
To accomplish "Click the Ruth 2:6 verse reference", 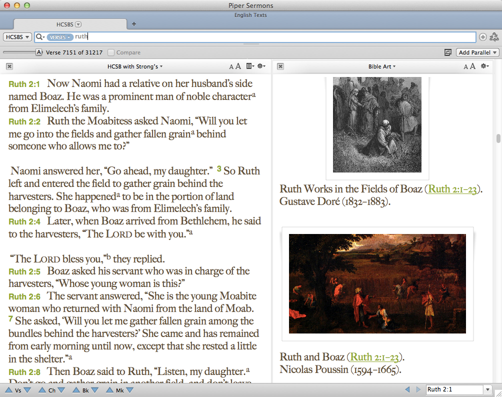I will (x=24, y=296).
